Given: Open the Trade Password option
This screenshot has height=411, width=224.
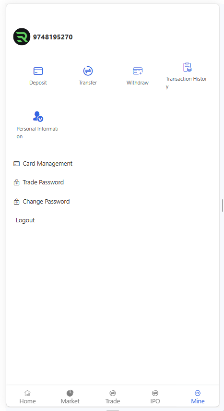Looking at the screenshot, I should [x=38, y=182].
